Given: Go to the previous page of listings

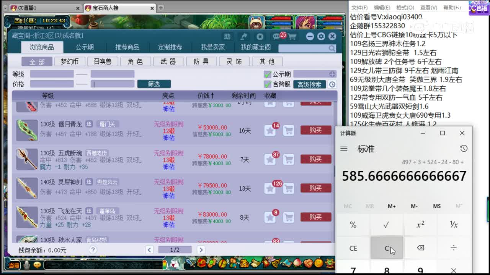Looking at the screenshot, I should pos(150,250).
